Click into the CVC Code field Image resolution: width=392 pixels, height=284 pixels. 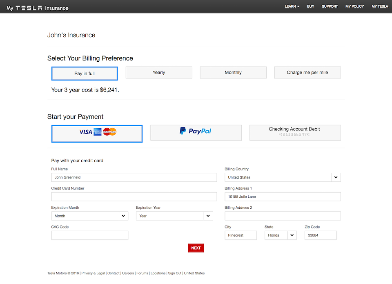tap(89, 235)
